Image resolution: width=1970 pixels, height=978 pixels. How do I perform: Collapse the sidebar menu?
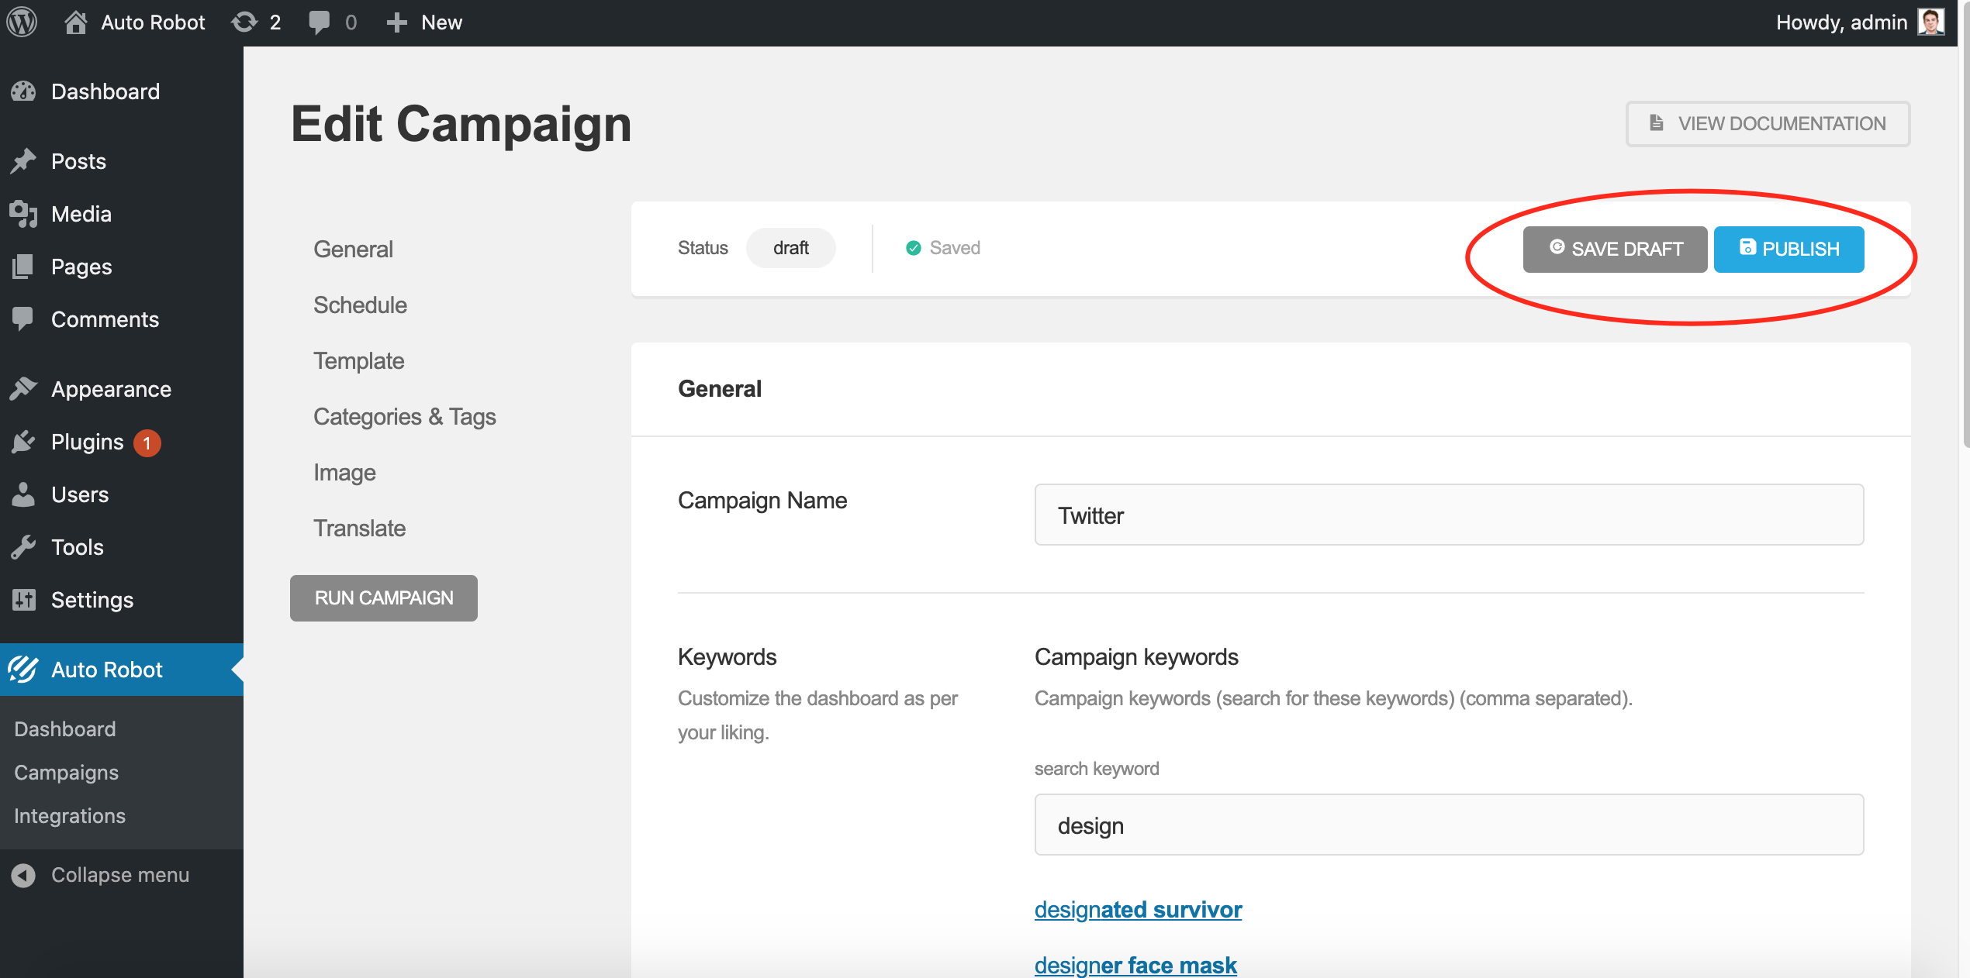[x=119, y=875]
